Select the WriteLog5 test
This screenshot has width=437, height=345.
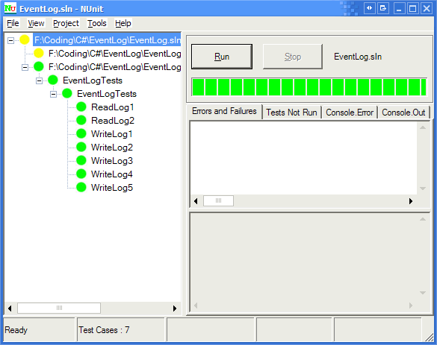[112, 188]
